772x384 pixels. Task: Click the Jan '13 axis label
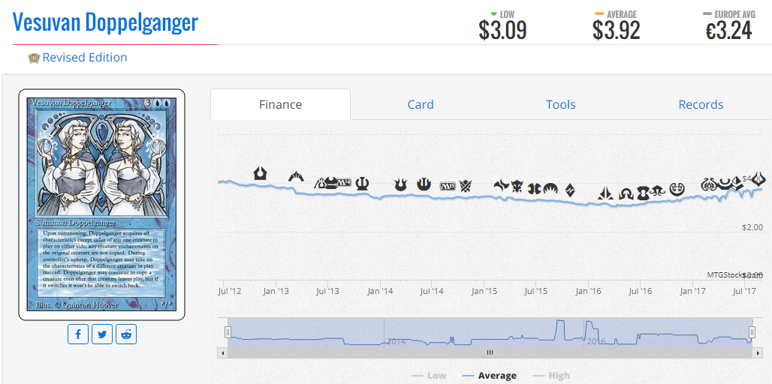click(x=276, y=291)
